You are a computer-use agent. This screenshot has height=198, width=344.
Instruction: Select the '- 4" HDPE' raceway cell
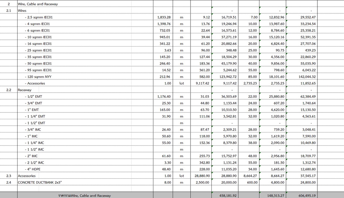coord(32,169)
